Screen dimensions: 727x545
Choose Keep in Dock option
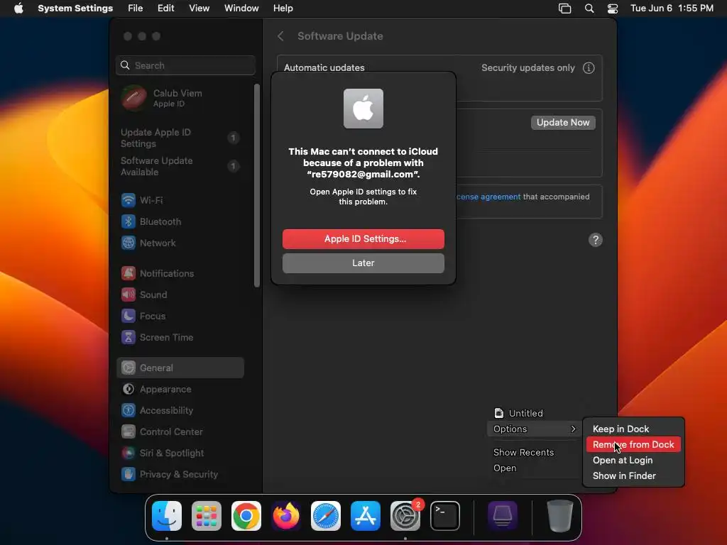[633, 429]
